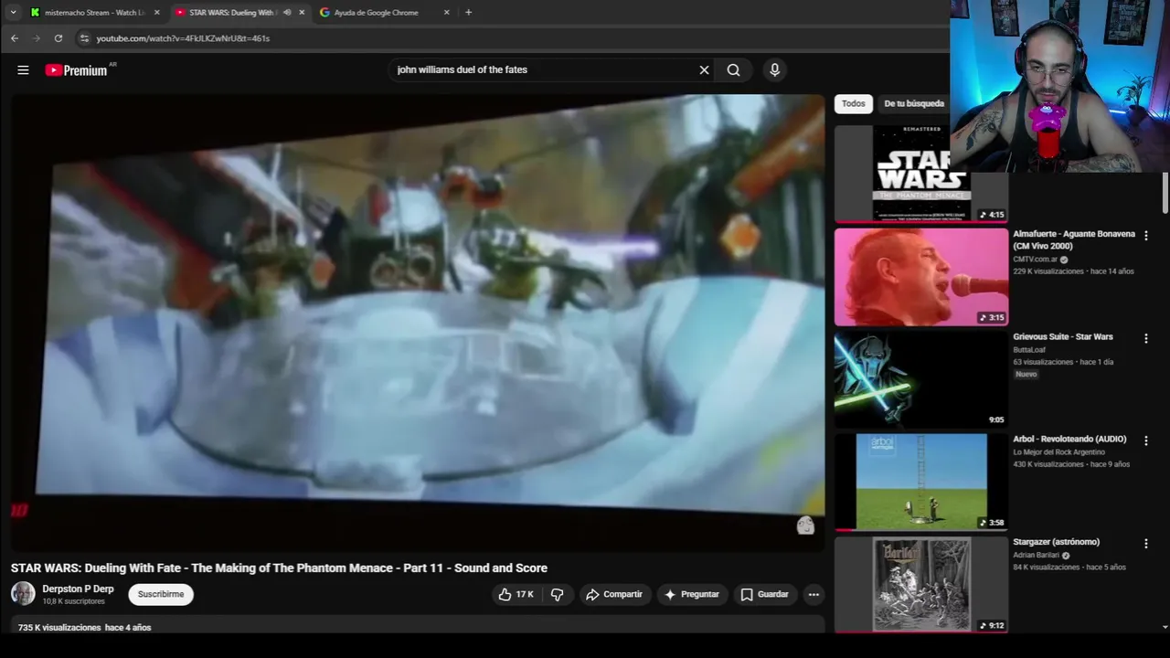Start voice search with microphone icon
This screenshot has height=658, width=1170.
[x=774, y=69]
